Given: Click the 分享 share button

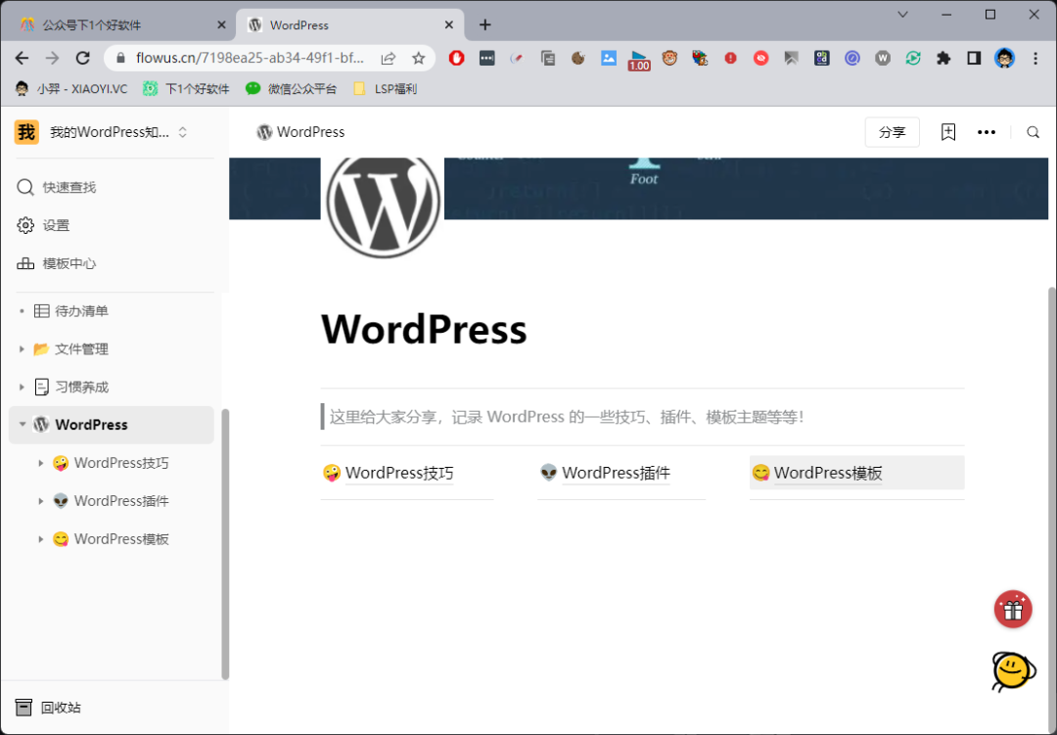Looking at the screenshot, I should 892,132.
